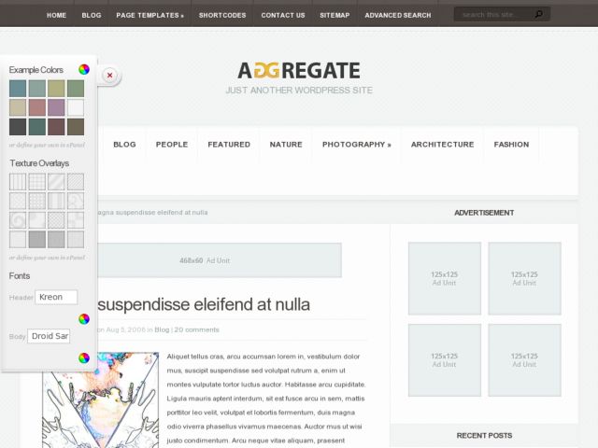598x448 pixels.
Task: Close the theme control panel
Action: pos(109,75)
